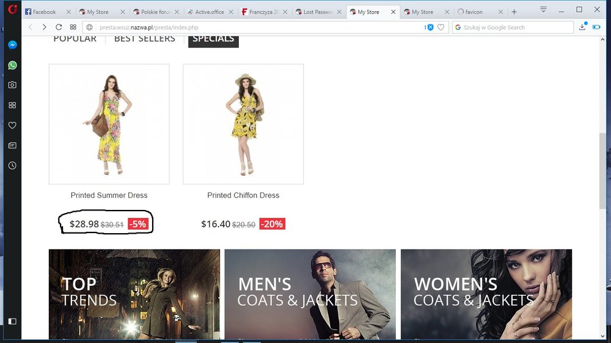Viewport: 611px width, 343px height.
Task: Close the Facebook tab
Action: 68,12
